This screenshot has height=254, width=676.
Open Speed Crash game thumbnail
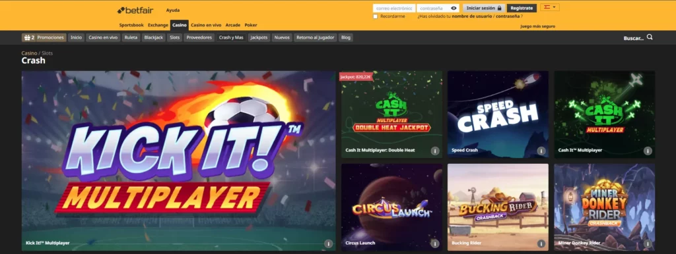498,114
